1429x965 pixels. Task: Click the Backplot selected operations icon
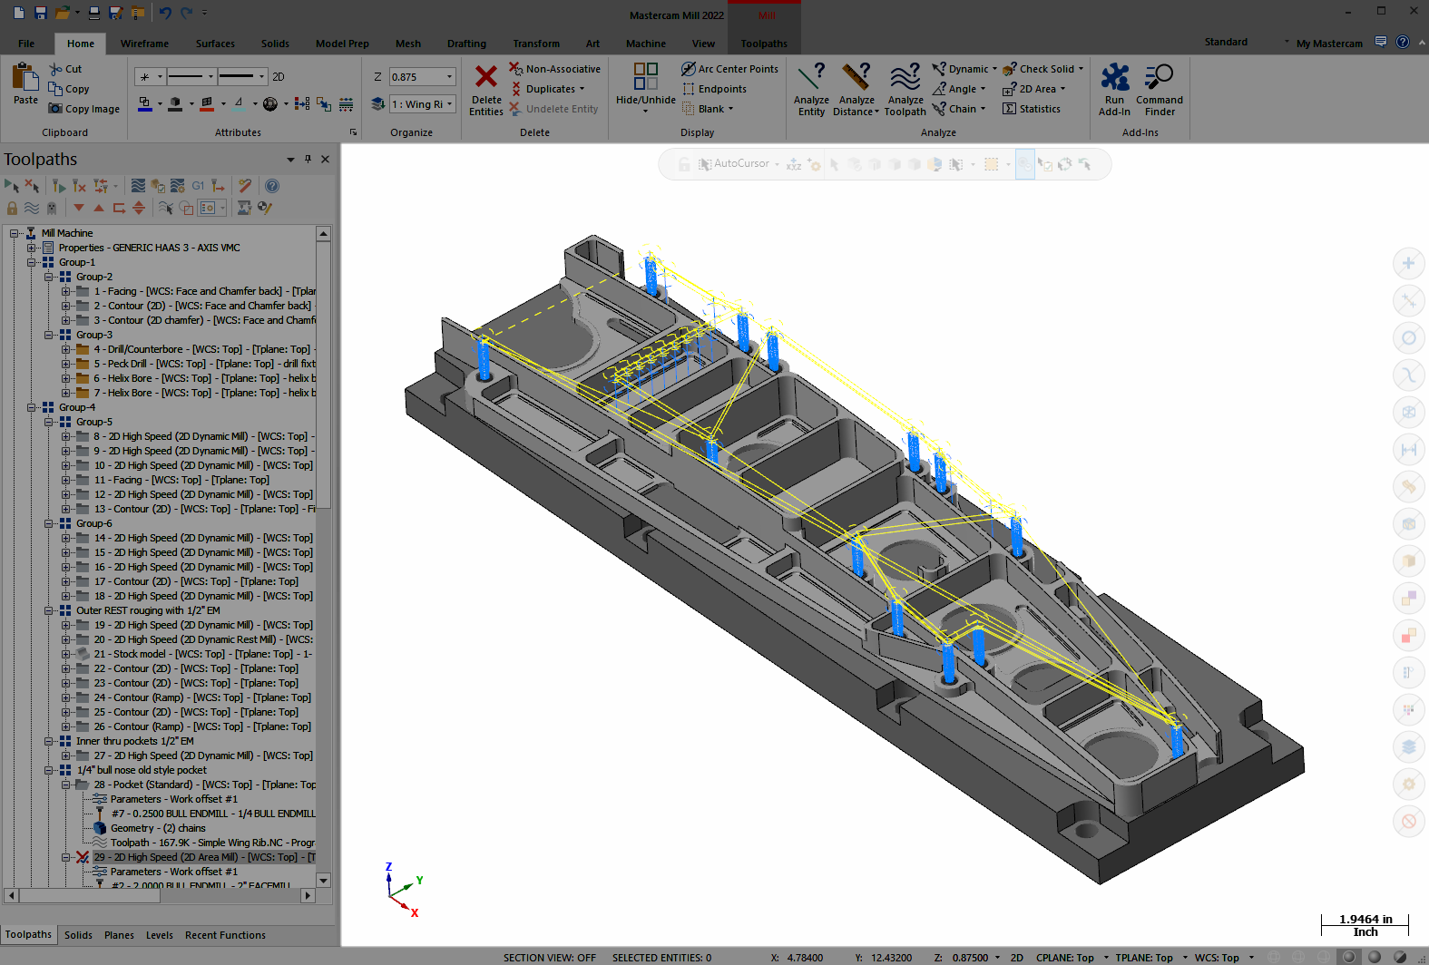pyautogui.click(x=138, y=186)
